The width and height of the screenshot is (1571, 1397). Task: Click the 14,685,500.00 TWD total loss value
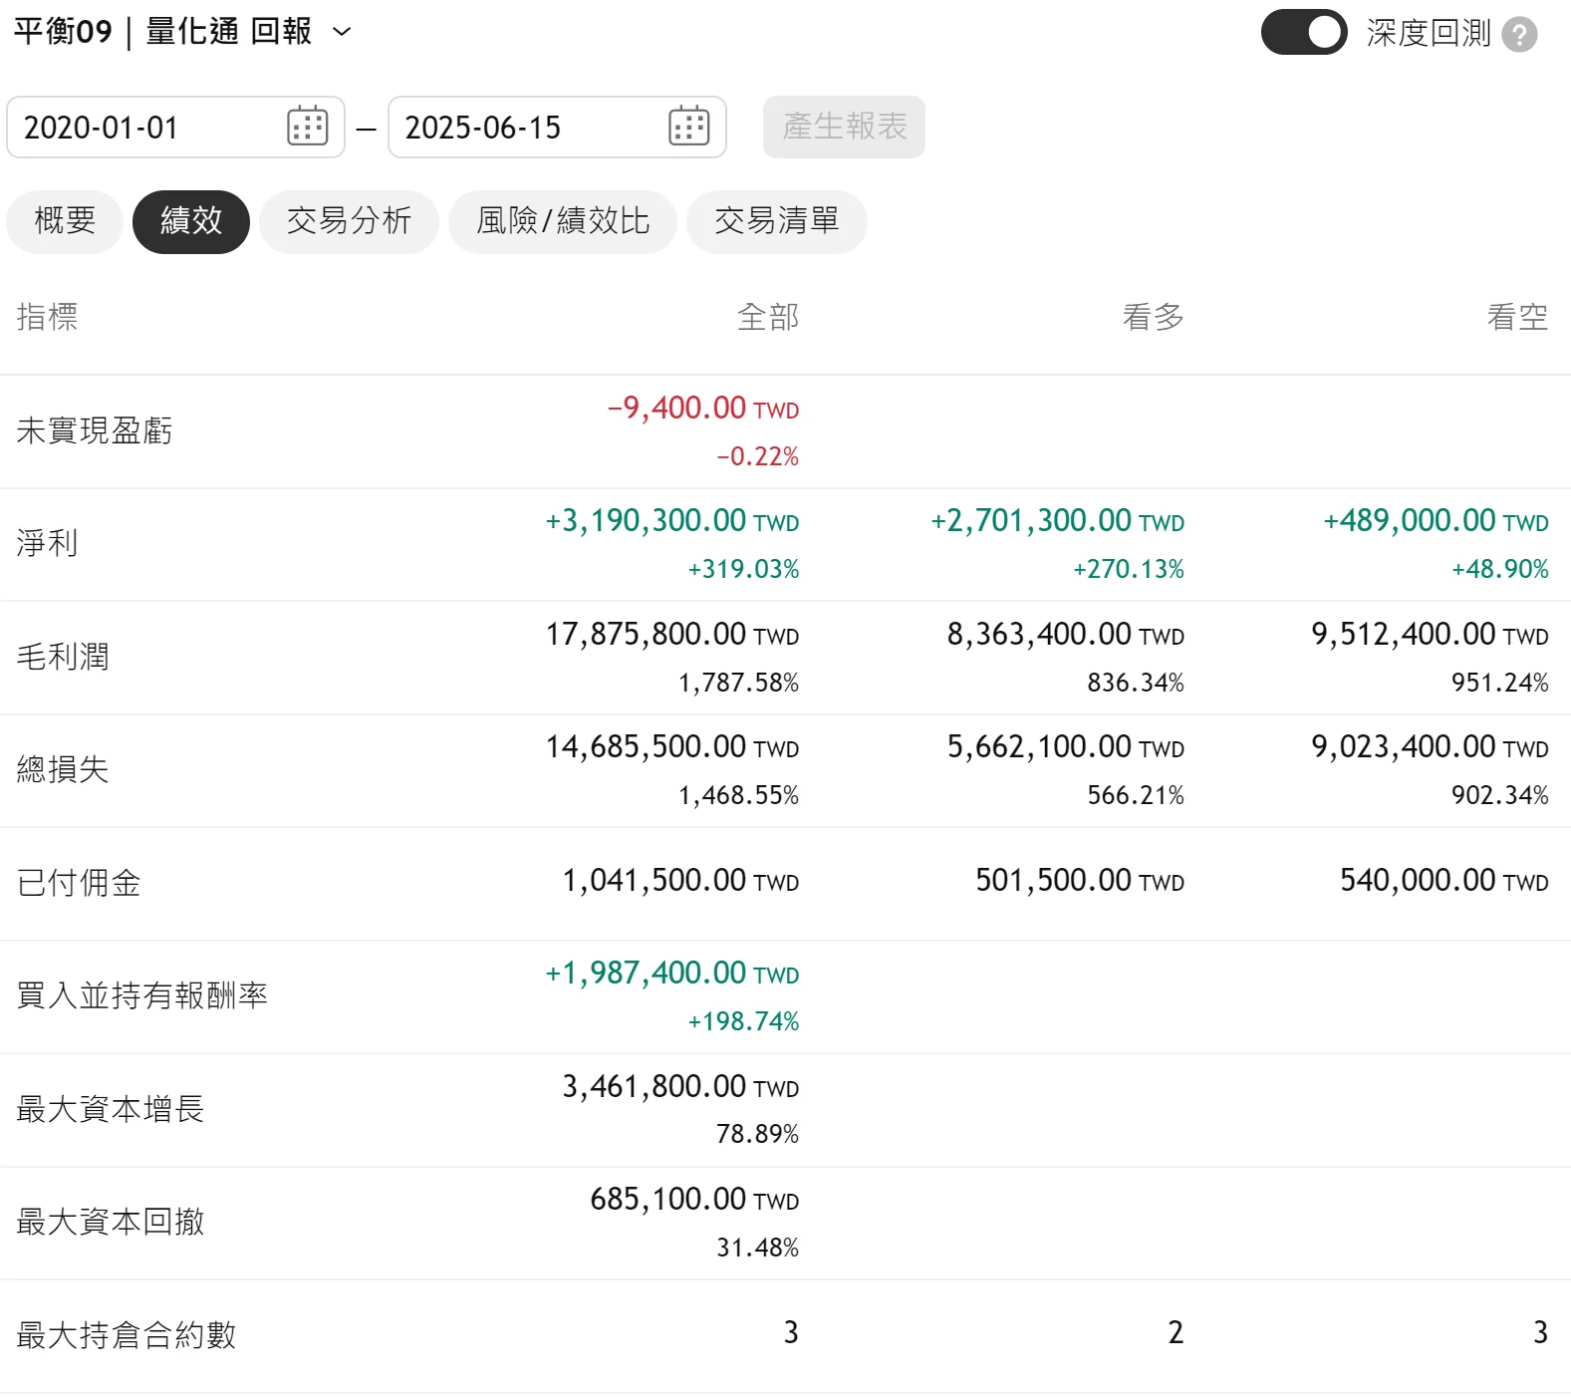tap(672, 746)
